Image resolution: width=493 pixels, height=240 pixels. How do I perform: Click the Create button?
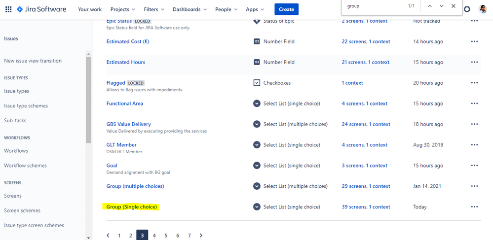[x=286, y=9]
